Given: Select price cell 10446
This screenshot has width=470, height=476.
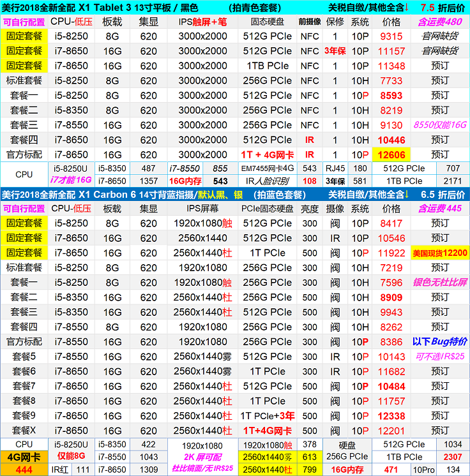Looking at the screenshot, I should 391,140.
